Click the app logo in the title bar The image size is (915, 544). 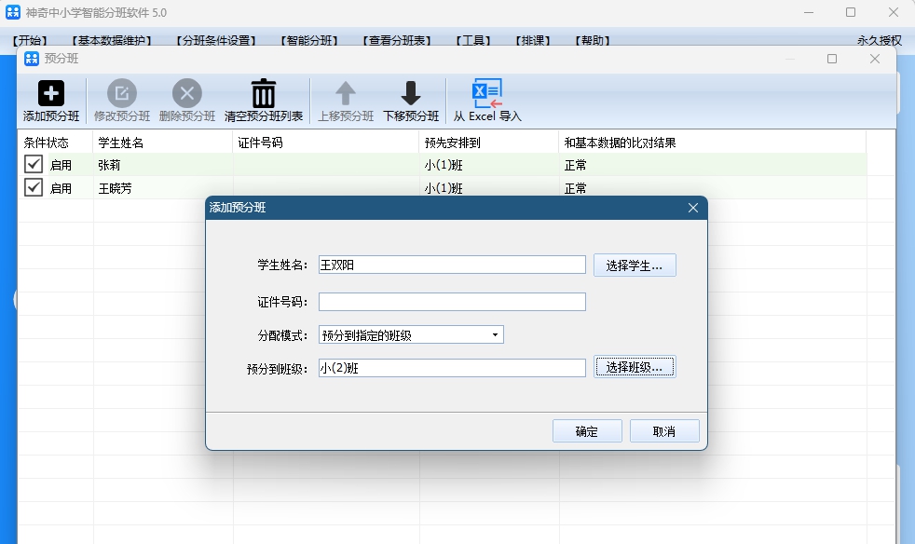click(x=12, y=12)
